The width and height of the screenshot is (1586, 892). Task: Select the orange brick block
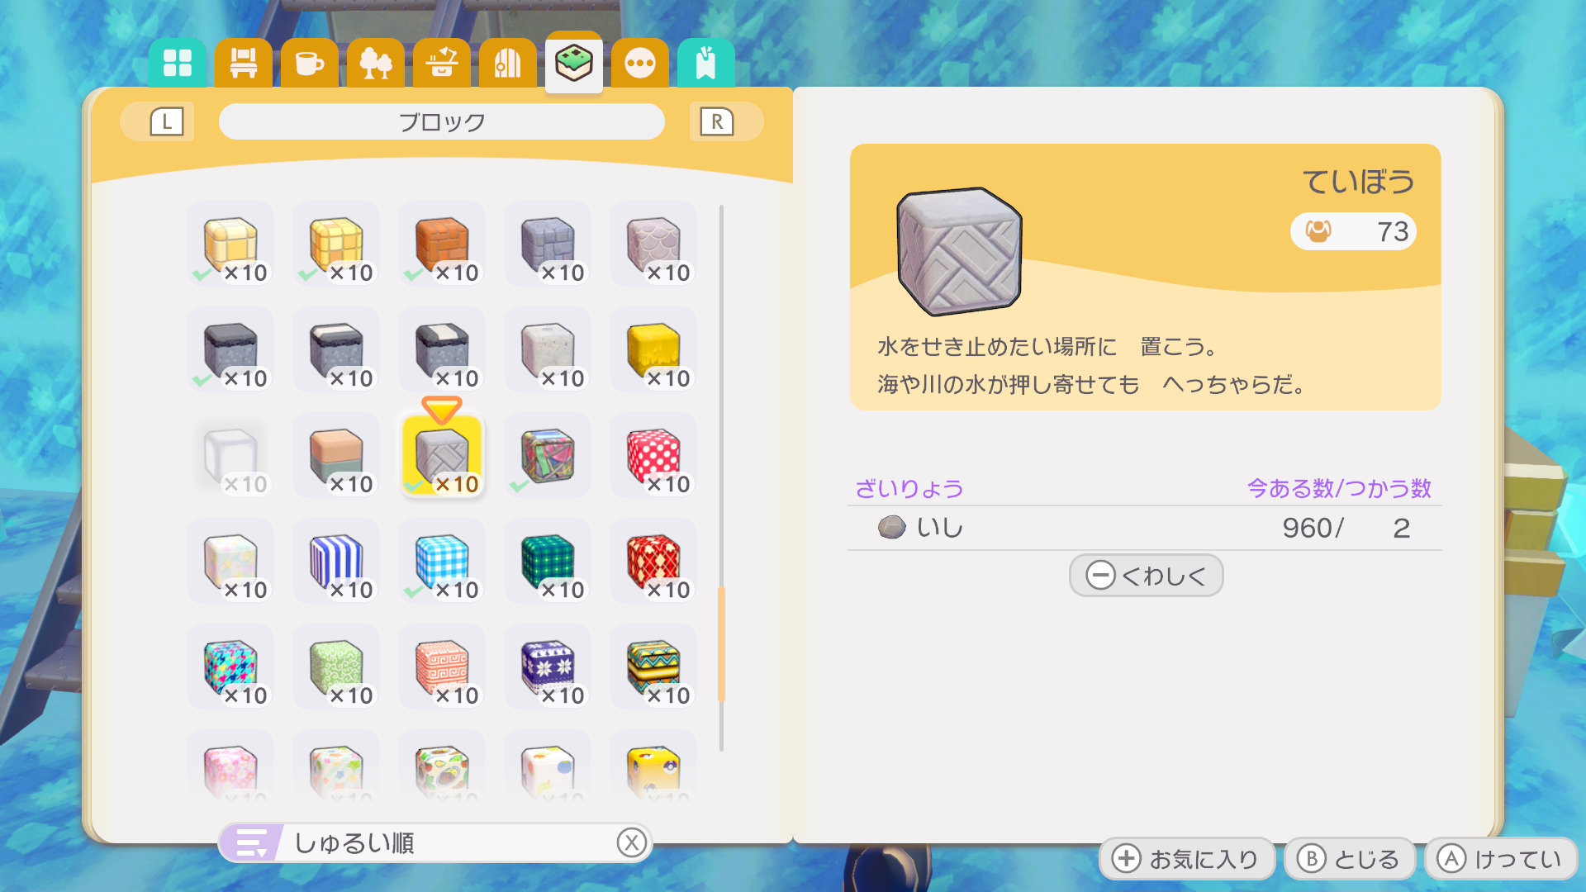coord(442,244)
